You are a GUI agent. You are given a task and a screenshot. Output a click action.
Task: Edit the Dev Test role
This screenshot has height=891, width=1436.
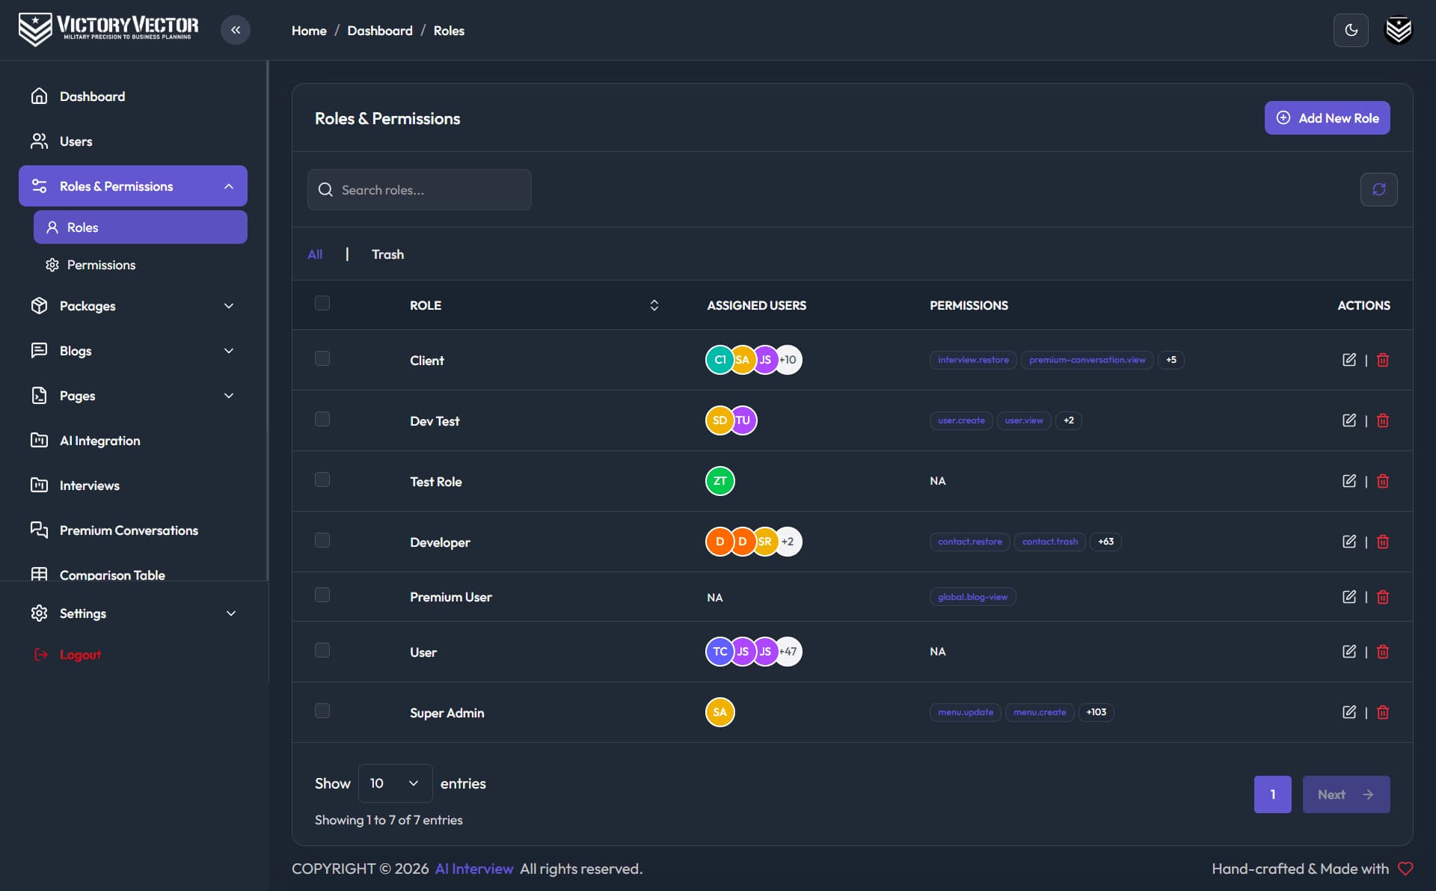[x=1349, y=420]
